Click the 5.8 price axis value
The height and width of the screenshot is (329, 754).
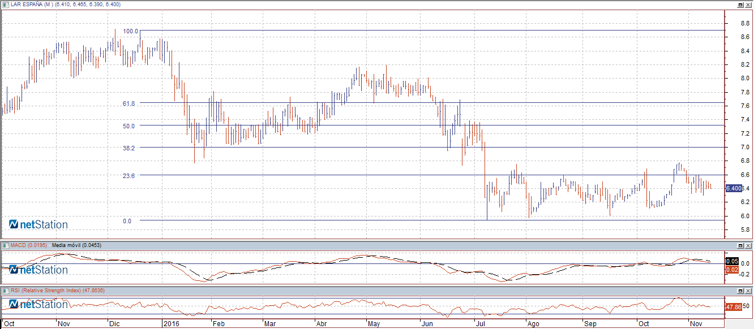pos(746,230)
